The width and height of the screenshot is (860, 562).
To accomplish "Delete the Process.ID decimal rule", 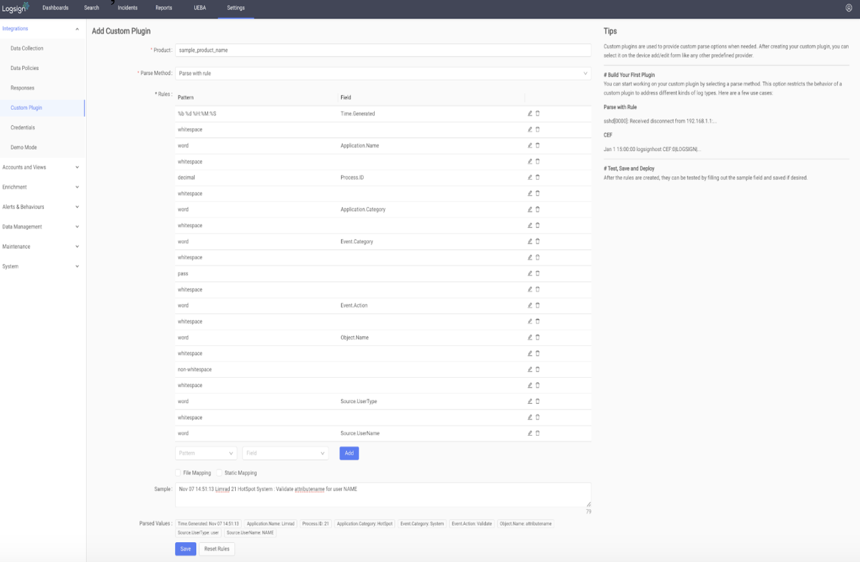I will tap(538, 177).
